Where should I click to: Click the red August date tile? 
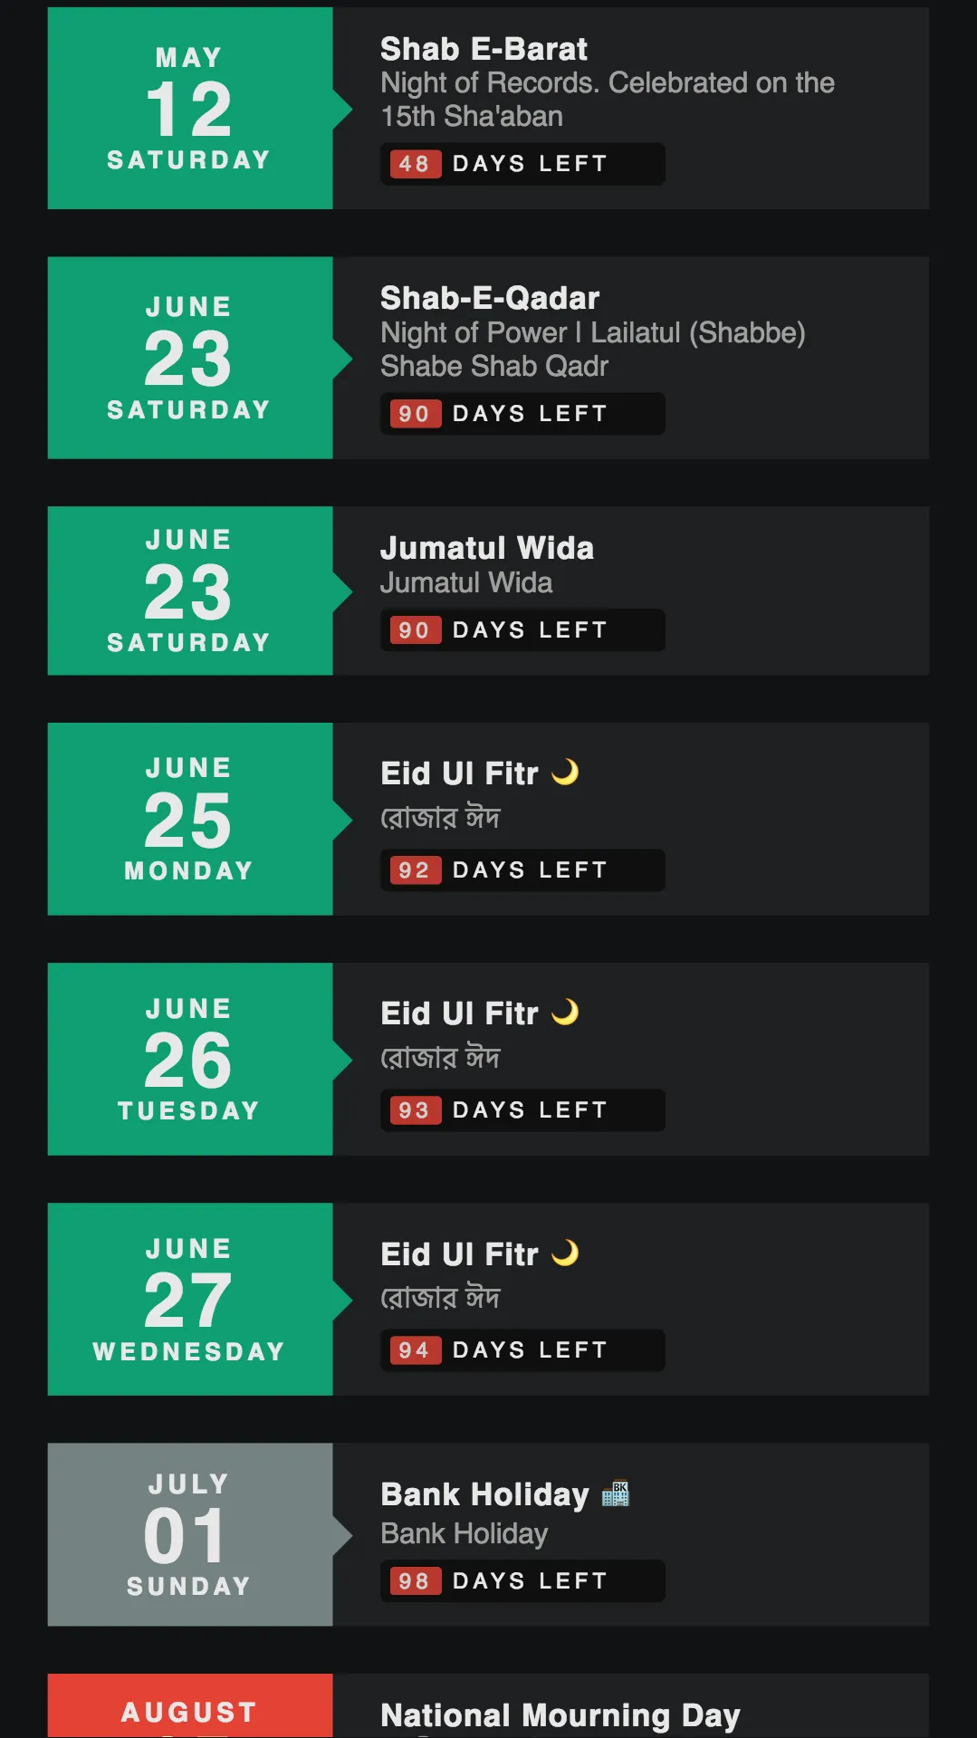click(x=190, y=1705)
